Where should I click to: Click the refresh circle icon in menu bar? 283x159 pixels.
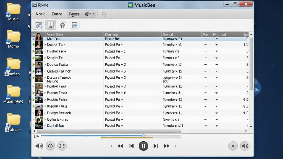[x=104, y=14]
